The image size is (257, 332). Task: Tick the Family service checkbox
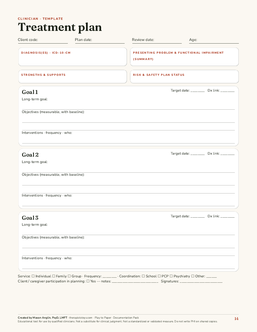pyautogui.click(x=54, y=276)
